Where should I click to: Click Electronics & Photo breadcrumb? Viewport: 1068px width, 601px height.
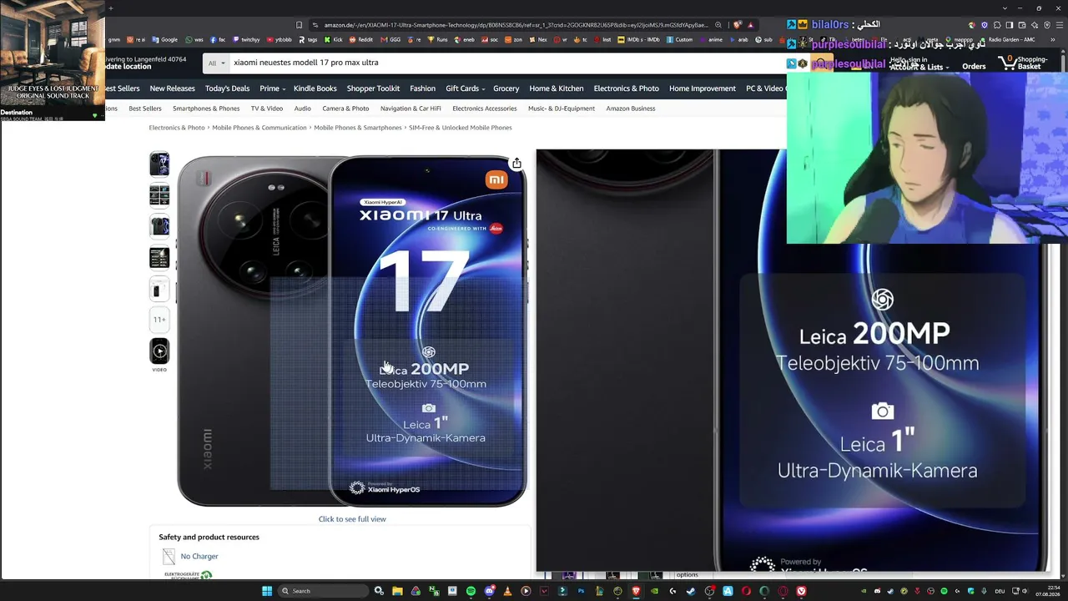point(177,128)
